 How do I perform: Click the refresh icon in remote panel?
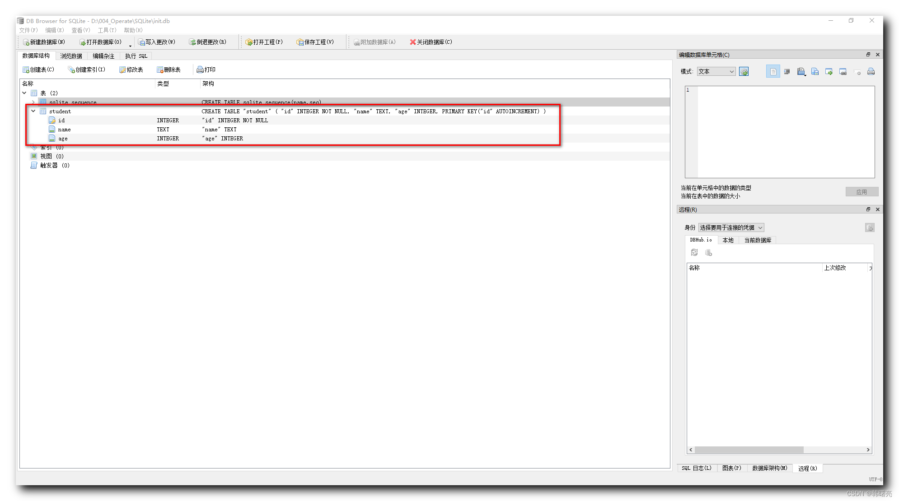(x=694, y=252)
